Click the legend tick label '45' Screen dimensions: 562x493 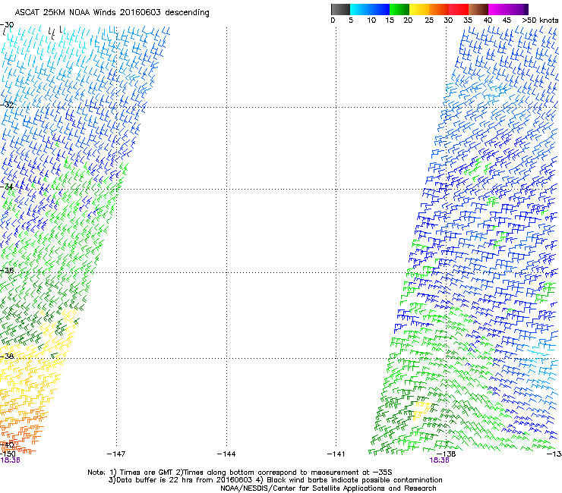(x=507, y=20)
